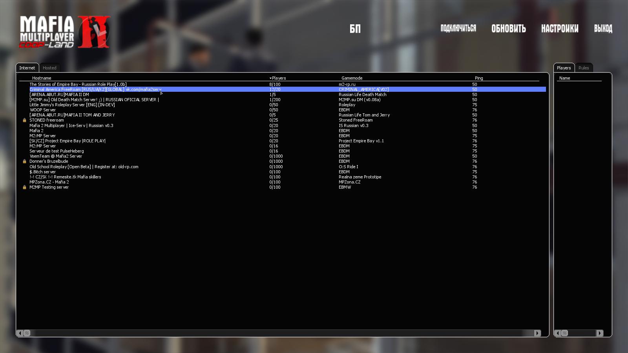Click the Name column header in players panel
Screen dimensions: 628x353
point(564,78)
